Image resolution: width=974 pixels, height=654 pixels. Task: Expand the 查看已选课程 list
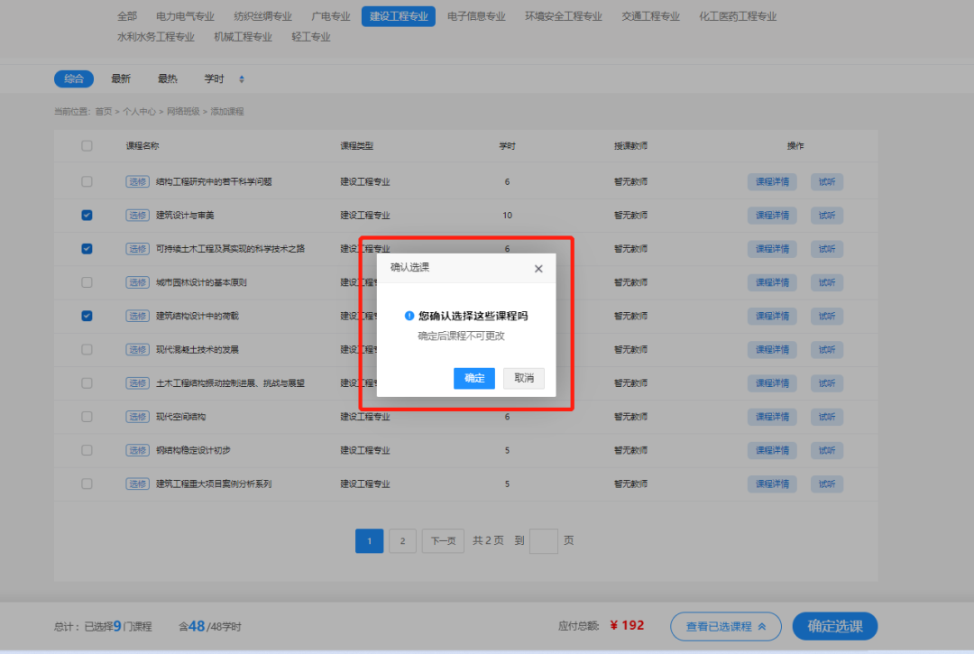(725, 626)
